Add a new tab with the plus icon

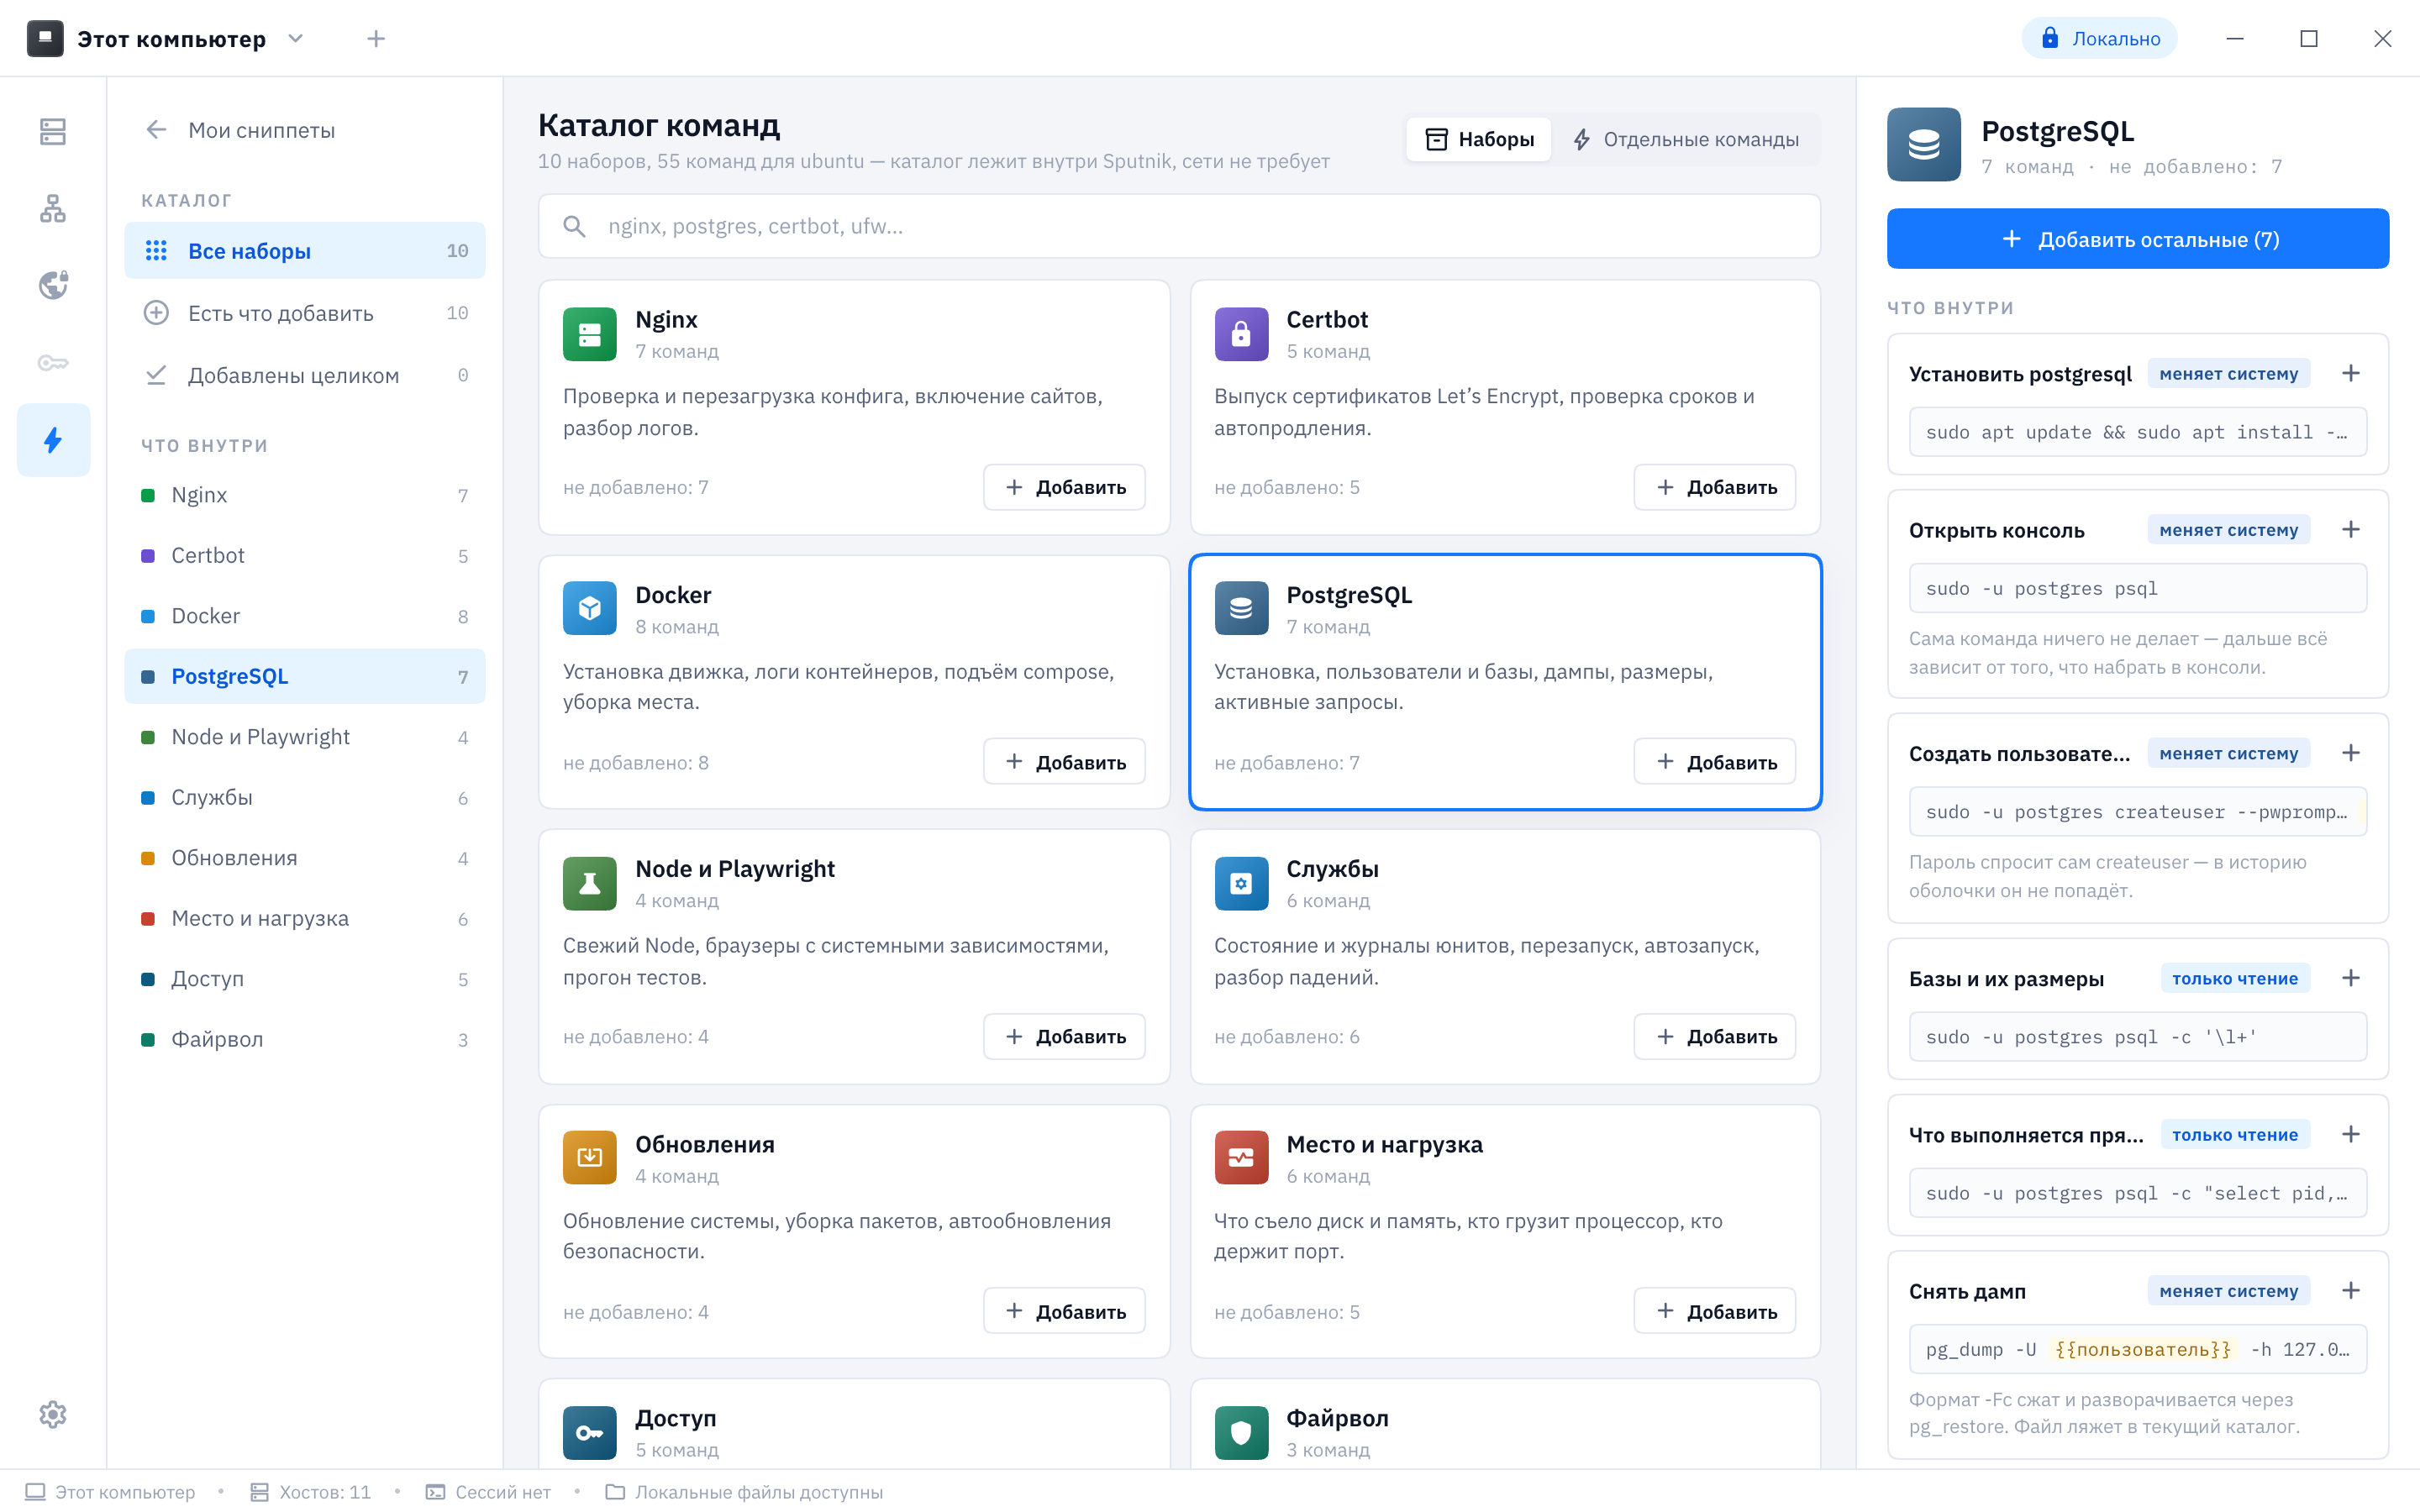click(x=376, y=38)
